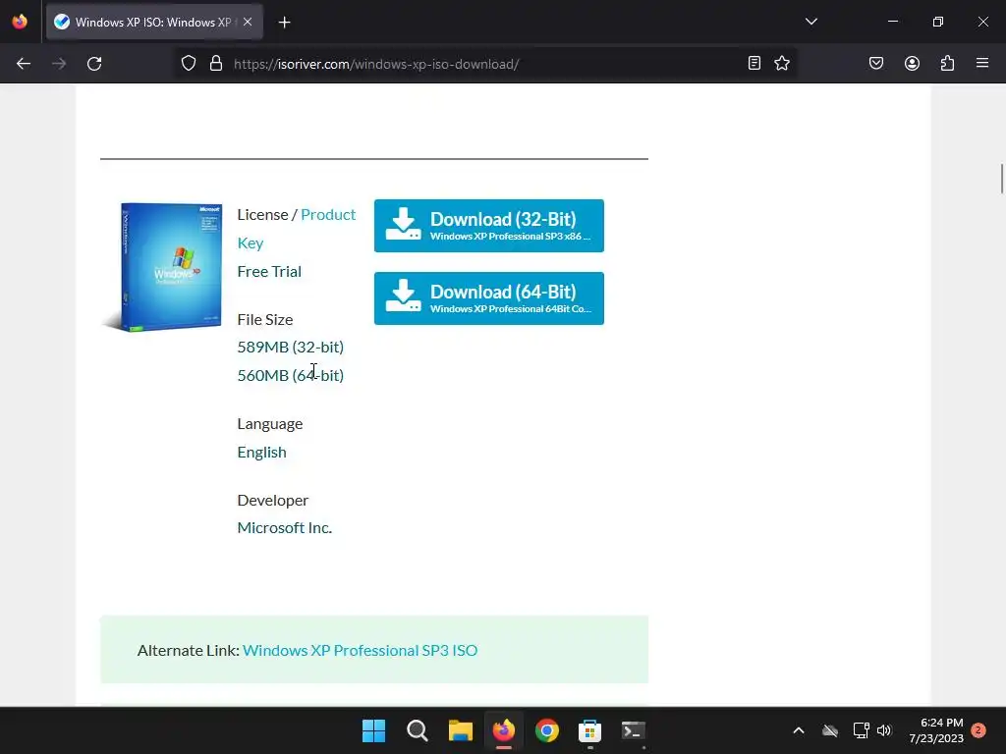Click Download (32-Bit) button
This screenshot has height=754, width=1006.
point(489,226)
